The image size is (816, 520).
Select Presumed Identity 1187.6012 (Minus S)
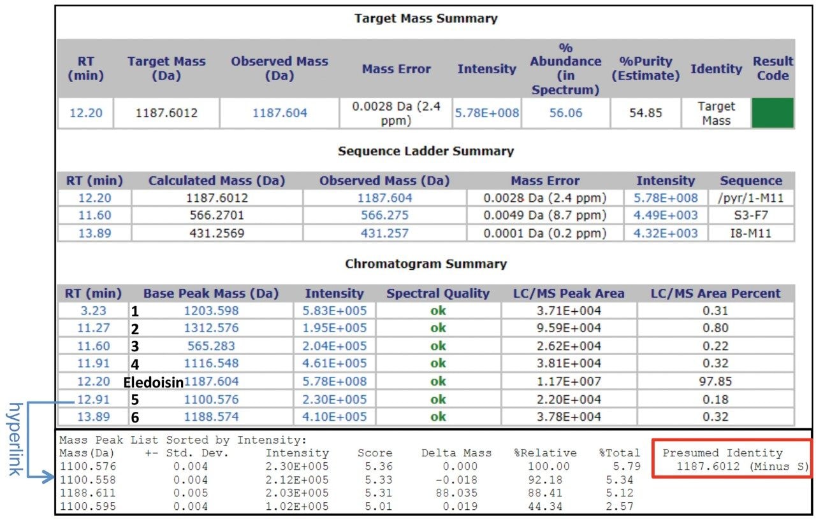[743, 467]
